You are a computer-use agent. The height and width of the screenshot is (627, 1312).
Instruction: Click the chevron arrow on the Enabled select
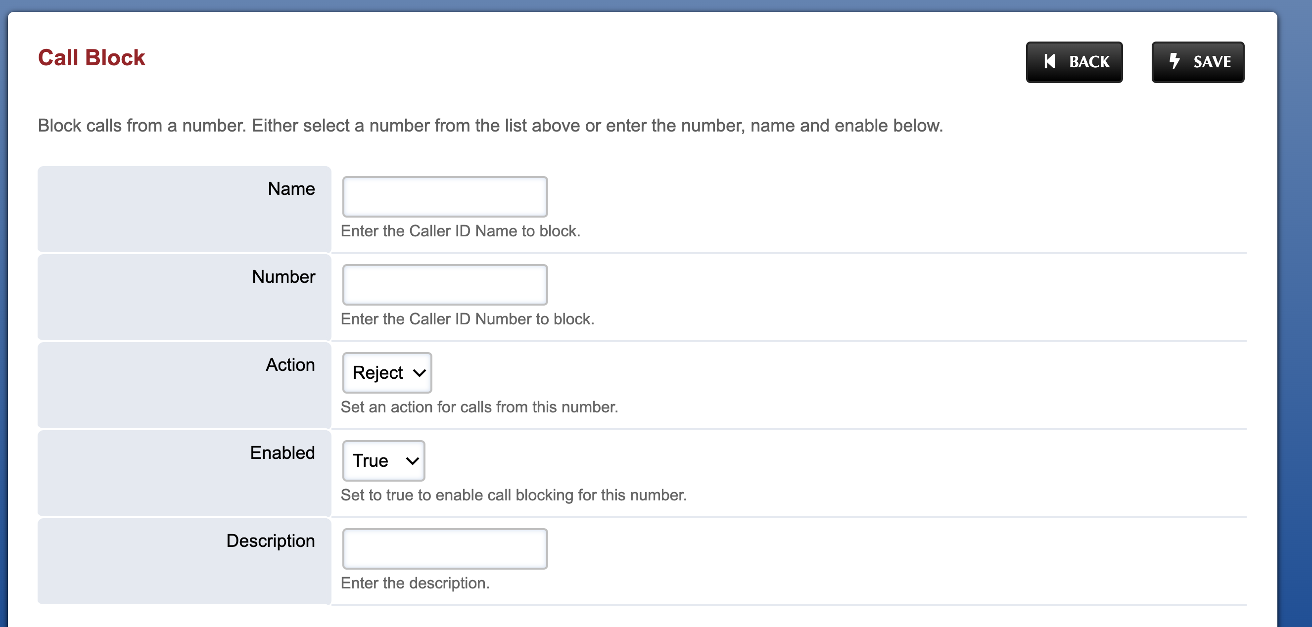[412, 461]
